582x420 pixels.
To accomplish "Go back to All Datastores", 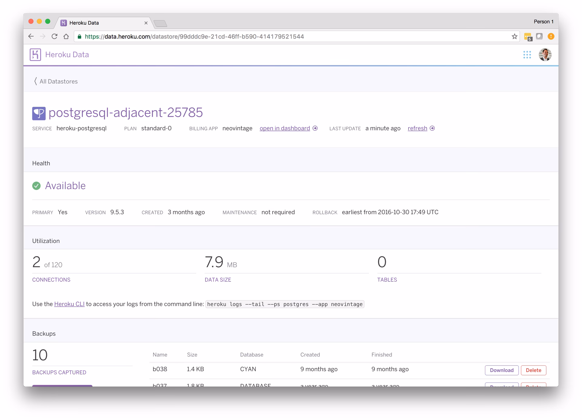I will 56,81.
